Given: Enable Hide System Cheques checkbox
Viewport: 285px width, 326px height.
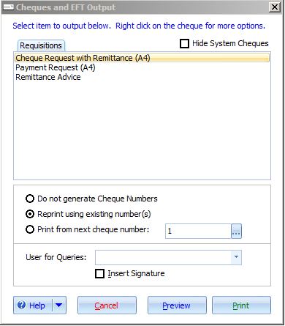Looking at the screenshot, I should click(184, 44).
